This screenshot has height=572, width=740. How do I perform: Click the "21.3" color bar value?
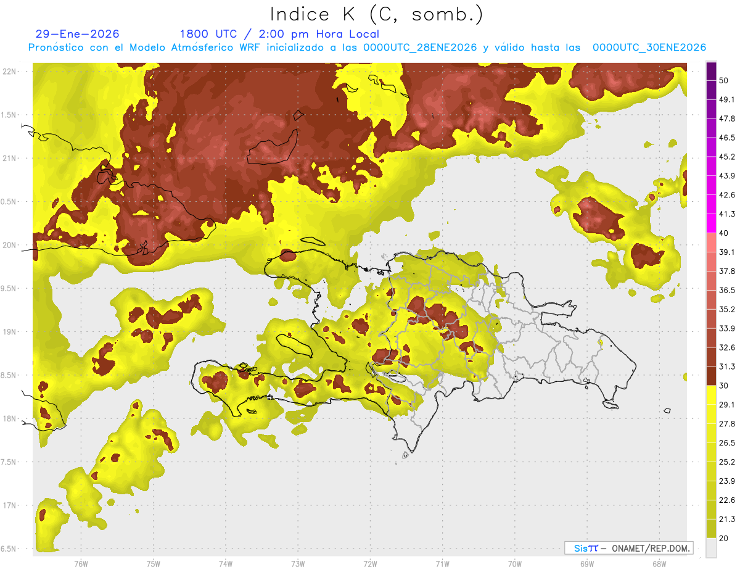[727, 520]
